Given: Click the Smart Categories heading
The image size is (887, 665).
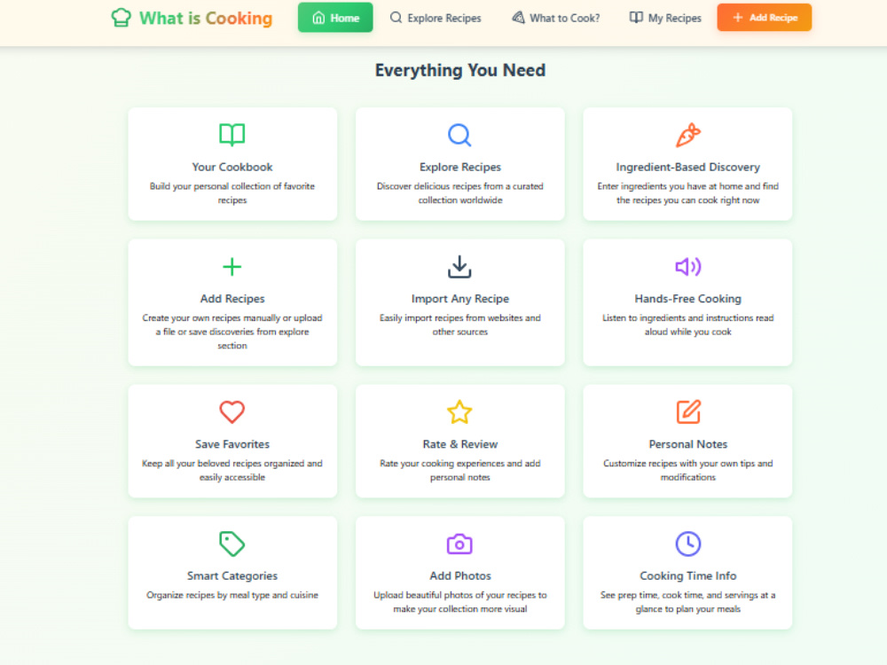Looking at the screenshot, I should 232,575.
